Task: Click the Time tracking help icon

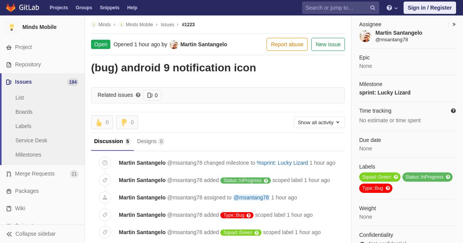Action: point(453,111)
